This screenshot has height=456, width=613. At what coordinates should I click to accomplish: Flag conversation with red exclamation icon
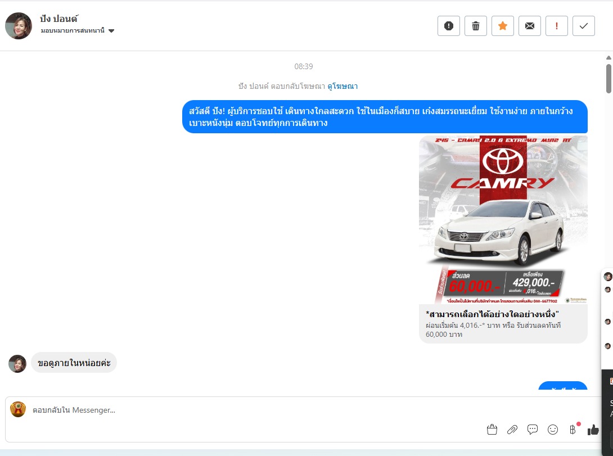coord(556,26)
